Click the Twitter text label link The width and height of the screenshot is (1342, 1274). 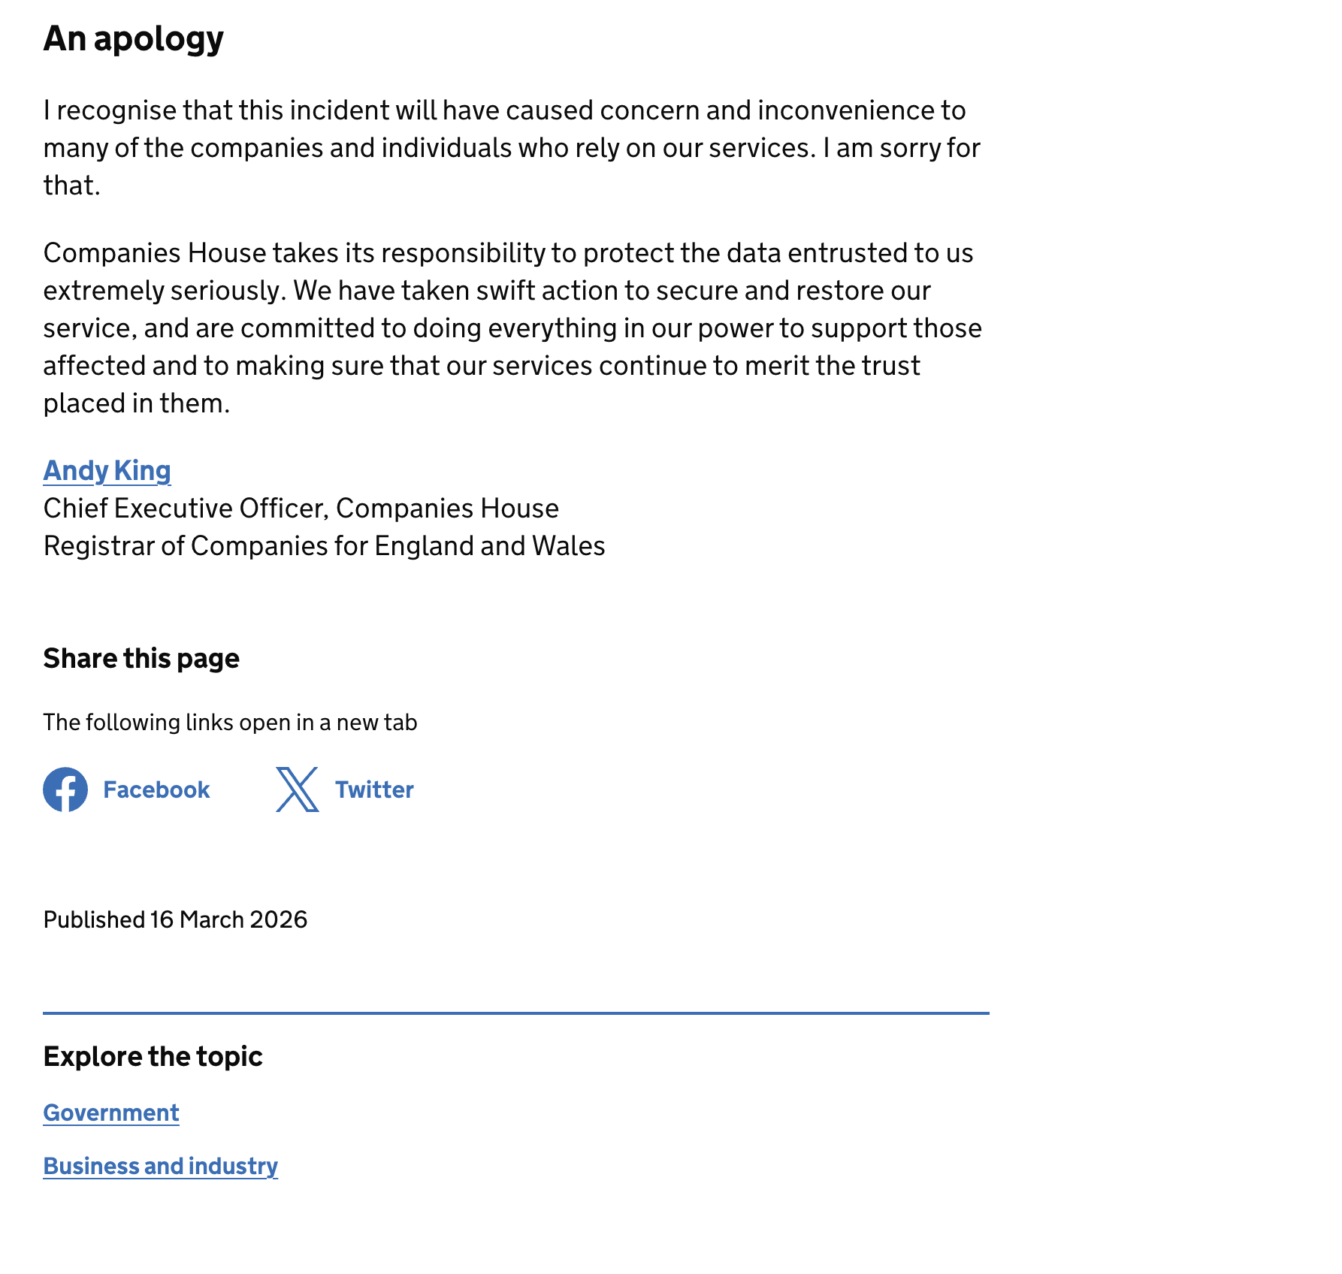tap(373, 789)
